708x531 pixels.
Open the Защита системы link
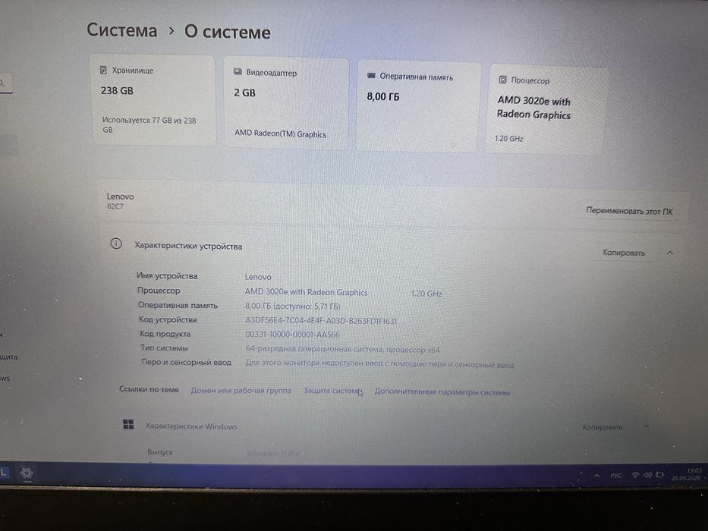coord(332,391)
